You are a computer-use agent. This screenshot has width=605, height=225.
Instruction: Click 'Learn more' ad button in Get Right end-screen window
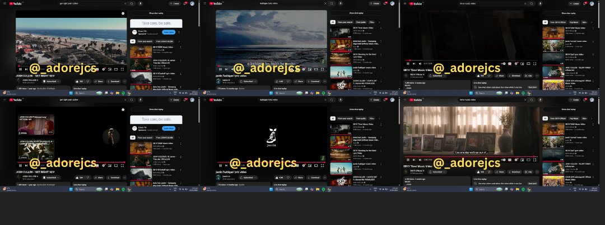pyautogui.click(x=169, y=128)
